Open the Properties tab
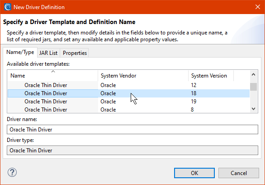Viewport: 265px width, 185px height. [75, 53]
